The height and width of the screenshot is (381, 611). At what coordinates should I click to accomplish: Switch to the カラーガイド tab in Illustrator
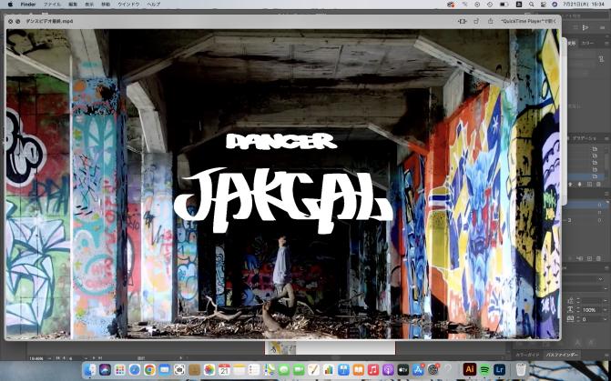pos(527,355)
